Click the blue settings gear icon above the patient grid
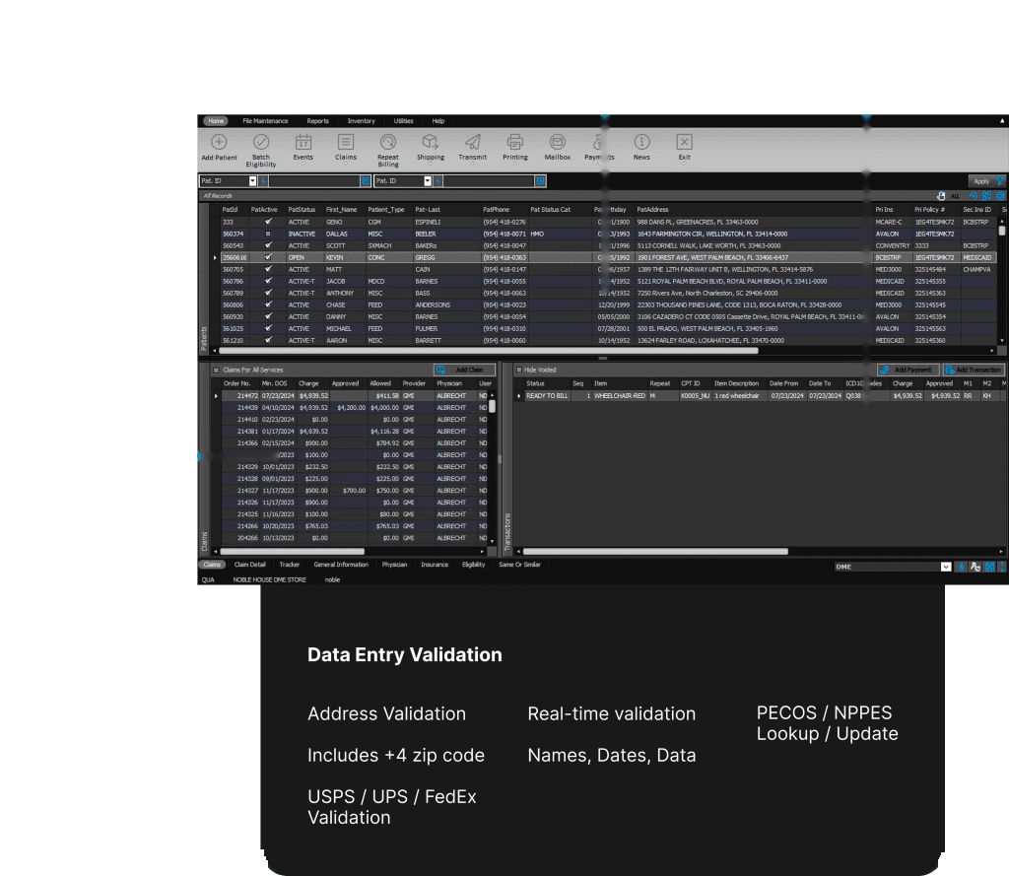The width and height of the screenshot is (1009, 876). pos(1000,196)
